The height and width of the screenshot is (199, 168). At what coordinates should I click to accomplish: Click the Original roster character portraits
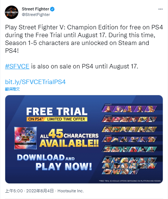pos(129,166)
